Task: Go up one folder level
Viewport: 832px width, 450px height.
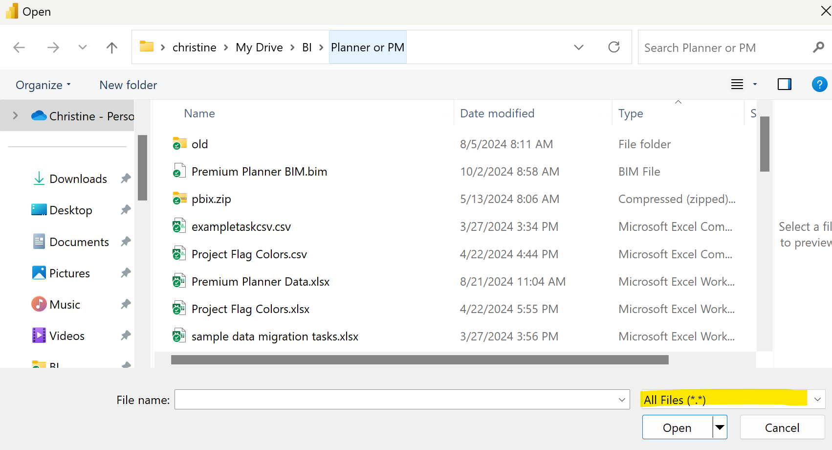Action: click(x=111, y=47)
